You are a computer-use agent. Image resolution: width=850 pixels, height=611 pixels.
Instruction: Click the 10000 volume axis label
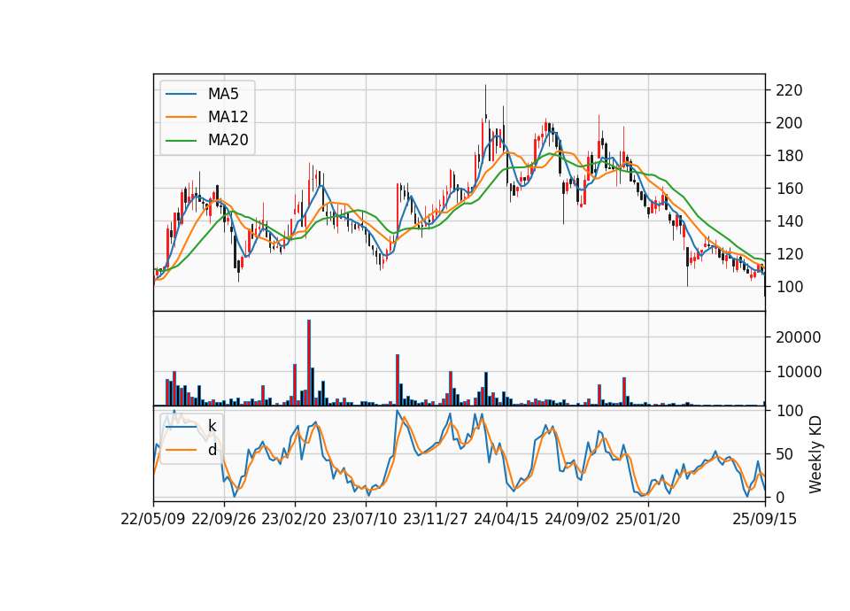pyautogui.click(x=798, y=372)
